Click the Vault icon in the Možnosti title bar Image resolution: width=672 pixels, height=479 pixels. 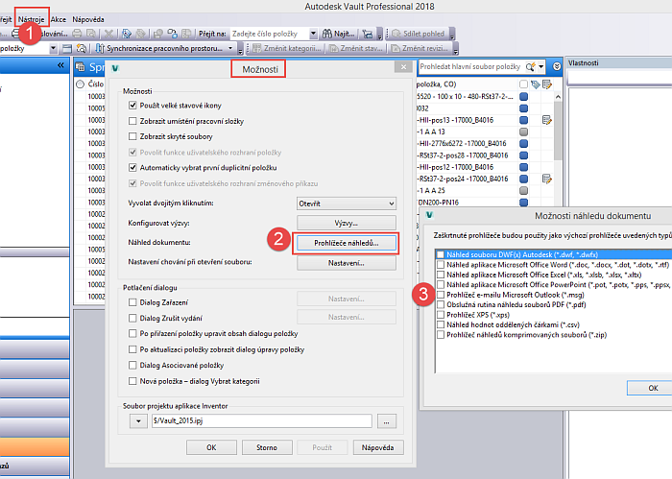tap(115, 68)
